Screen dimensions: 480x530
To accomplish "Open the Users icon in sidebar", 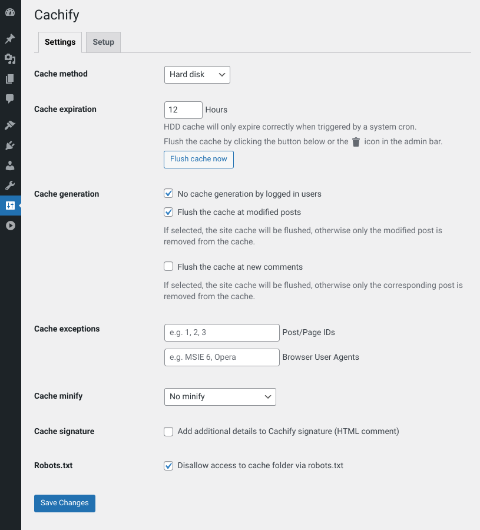I will pos(10,165).
